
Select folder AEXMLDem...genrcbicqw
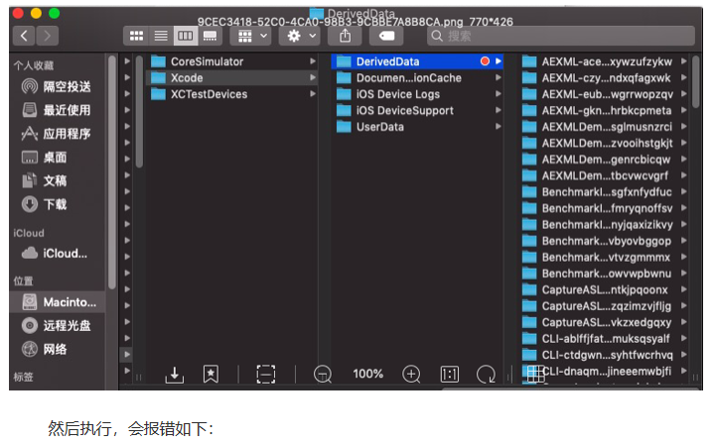pos(604,160)
